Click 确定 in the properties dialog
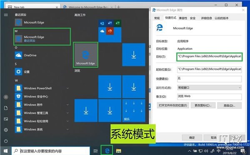250x155 pixels. [x=192, y=138]
